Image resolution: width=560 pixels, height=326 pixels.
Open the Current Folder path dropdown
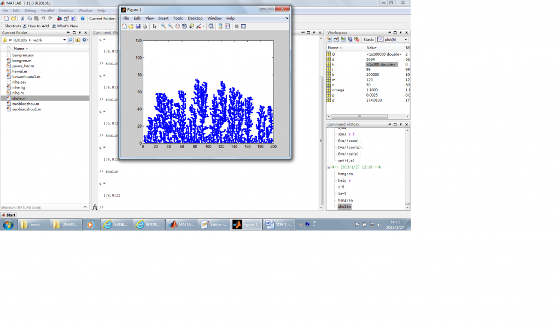65,40
